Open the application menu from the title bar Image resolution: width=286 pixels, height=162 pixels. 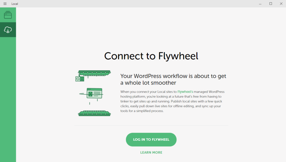(x=5, y=4)
